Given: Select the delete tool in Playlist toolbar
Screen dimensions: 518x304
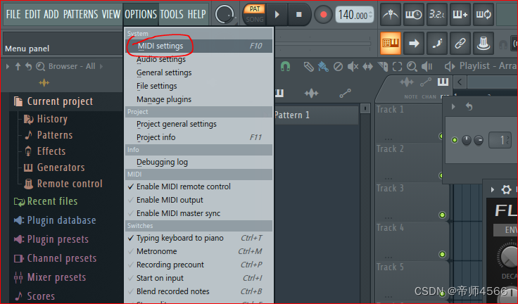Looking at the screenshot, I should tap(338, 67).
